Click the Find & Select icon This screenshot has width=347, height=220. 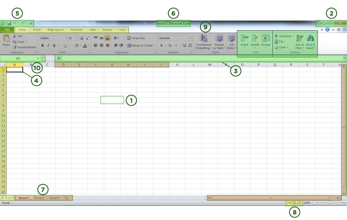pyautogui.click(x=310, y=42)
